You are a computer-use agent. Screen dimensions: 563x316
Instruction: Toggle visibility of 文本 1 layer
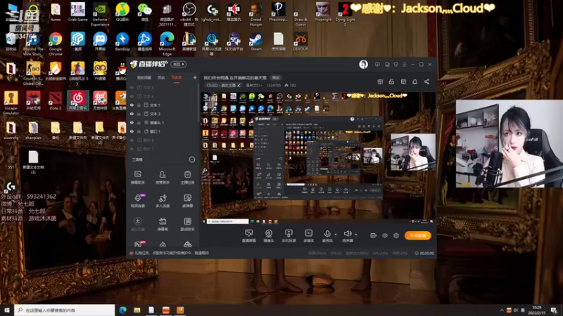[132, 105]
